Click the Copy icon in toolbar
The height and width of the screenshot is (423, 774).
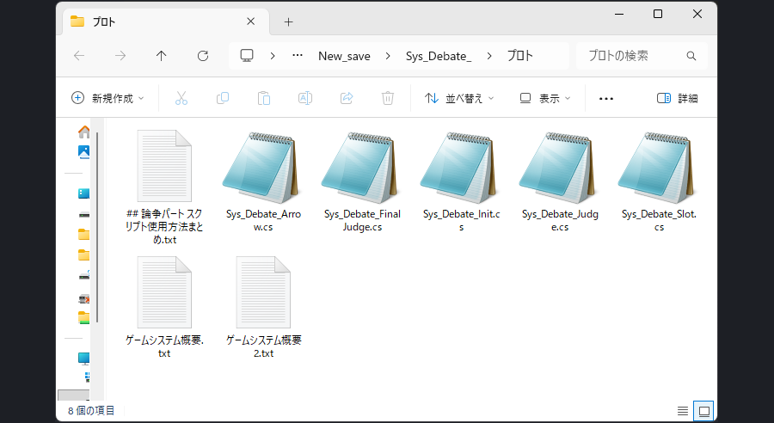tap(223, 98)
